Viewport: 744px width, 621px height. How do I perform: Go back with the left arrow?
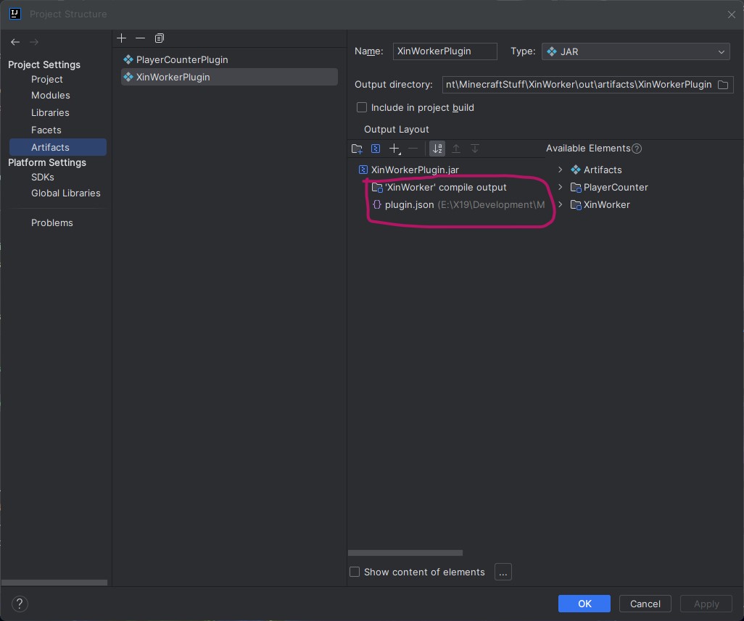point(15,42)
